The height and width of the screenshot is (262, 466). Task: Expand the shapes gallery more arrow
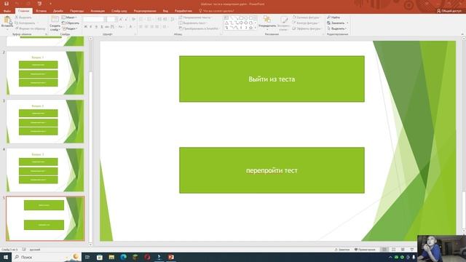coord(256,28)
